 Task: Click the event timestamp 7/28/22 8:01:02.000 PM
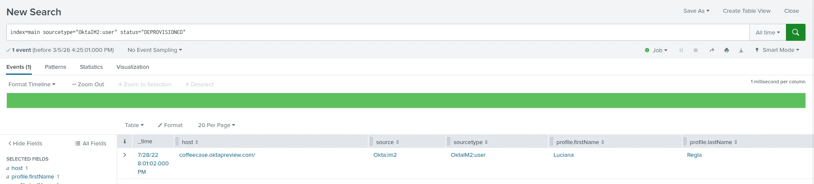point(153,164)
